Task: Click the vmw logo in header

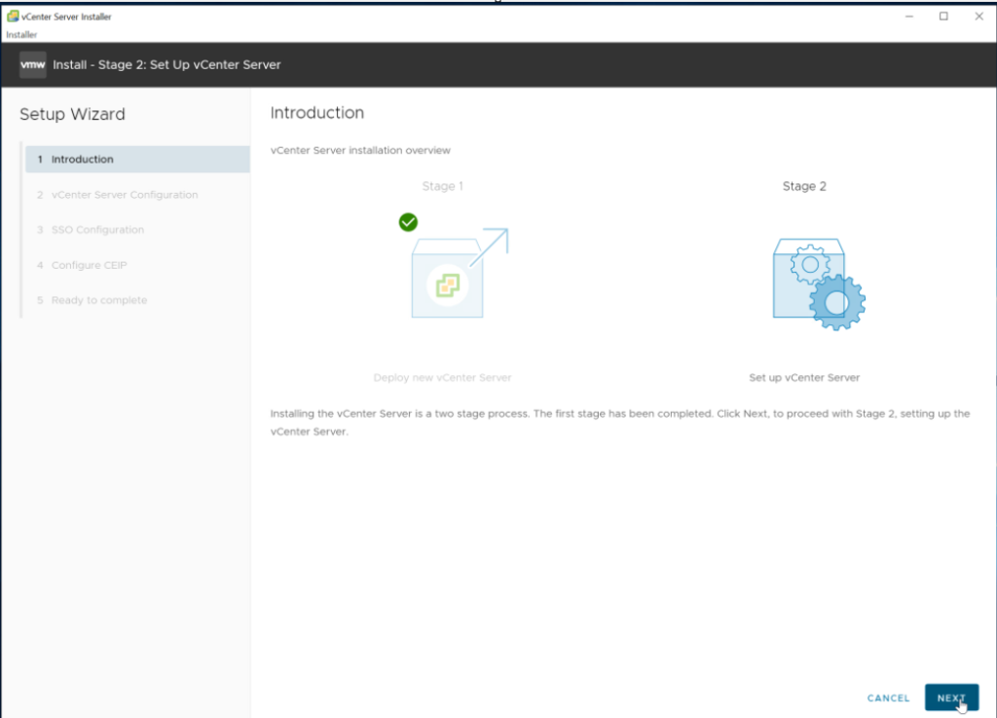Action: pos(33,64)
